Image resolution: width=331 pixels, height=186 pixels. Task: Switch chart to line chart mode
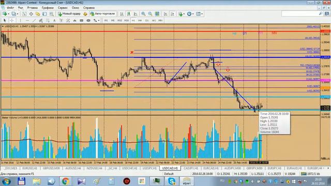click(x=136, y=14)
